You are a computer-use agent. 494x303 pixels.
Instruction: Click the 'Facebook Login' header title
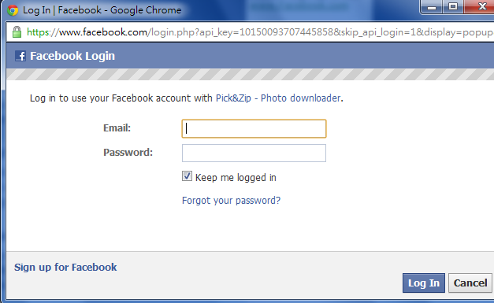pyautogui.click(x=72, y=56)
